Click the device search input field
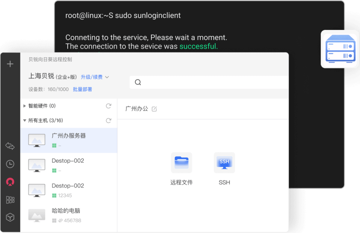This screenshot has width=360, height=233. pyautogui.click(x=210, y=82)
